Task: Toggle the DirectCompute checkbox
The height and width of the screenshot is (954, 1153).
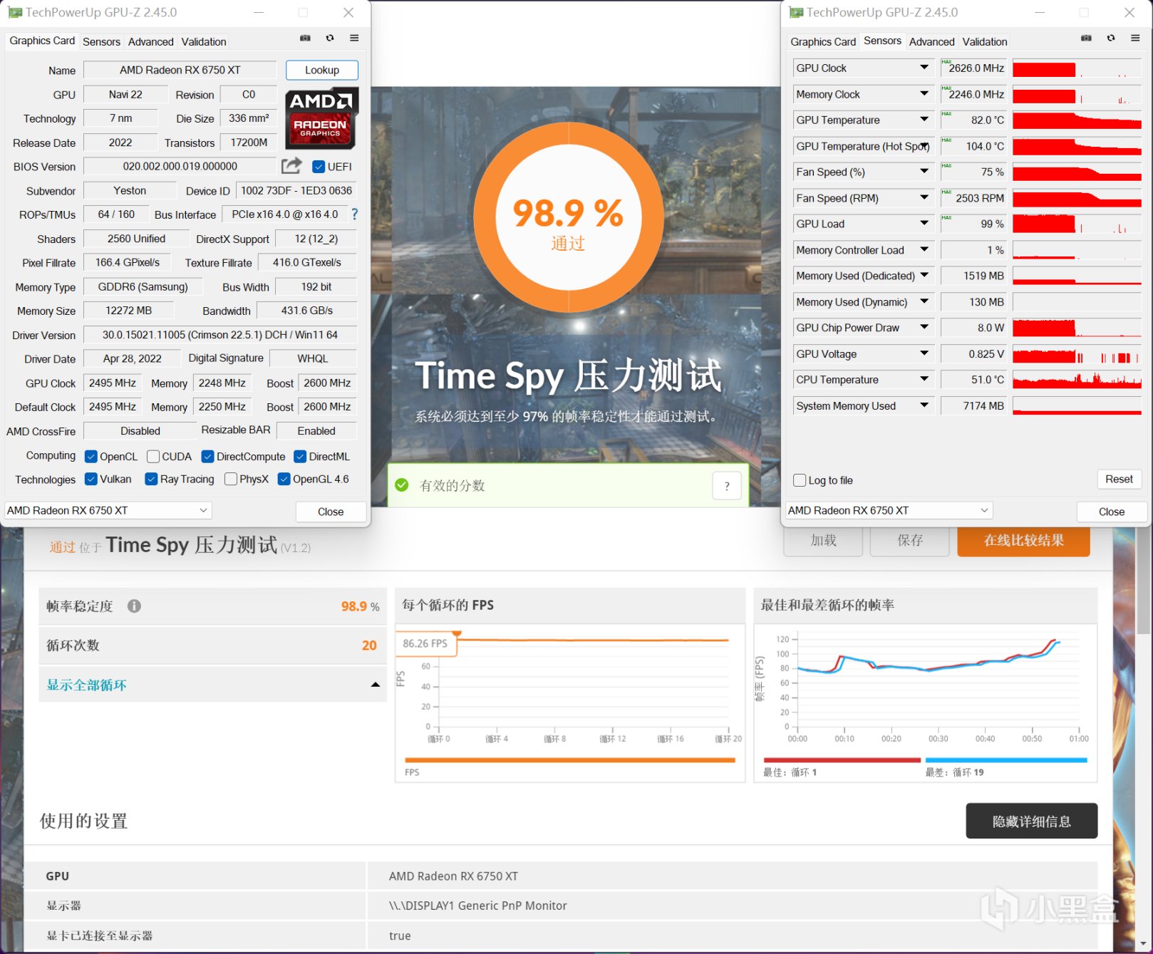Action: 207,457
